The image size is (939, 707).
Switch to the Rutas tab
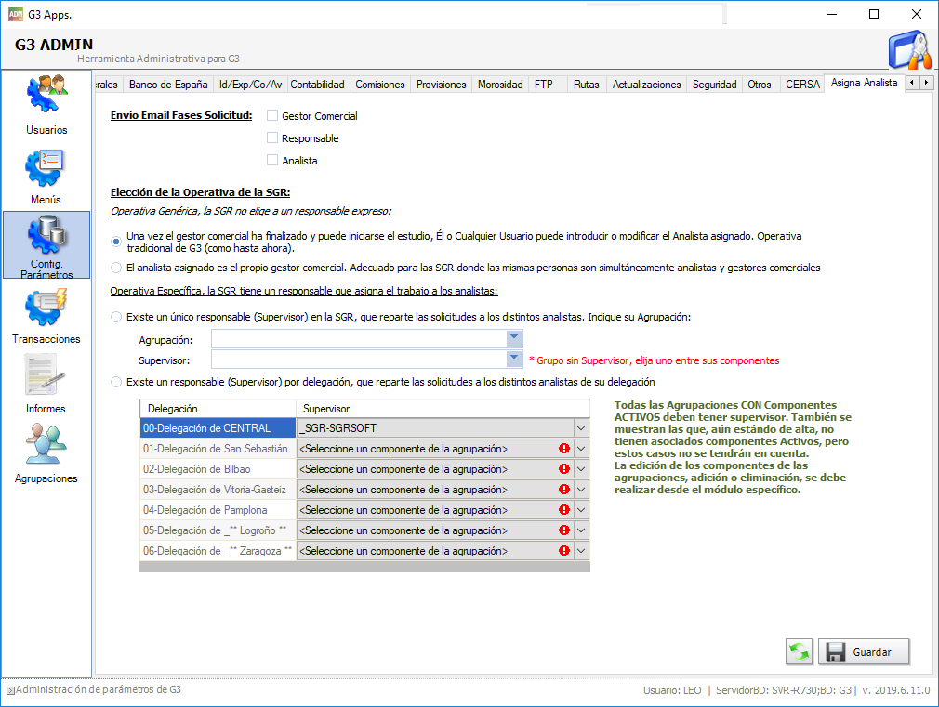[x=587, y=85]
